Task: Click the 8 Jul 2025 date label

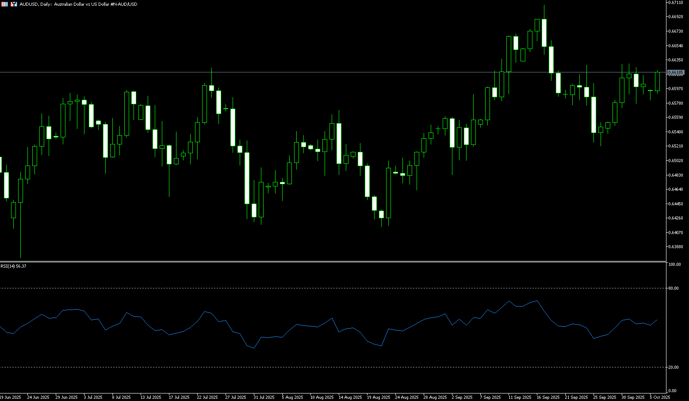Action: pyautogui.click(x=121, y=397)
